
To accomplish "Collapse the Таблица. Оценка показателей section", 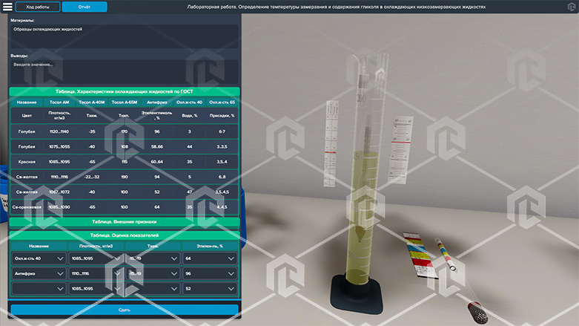I will coord(125,235).
